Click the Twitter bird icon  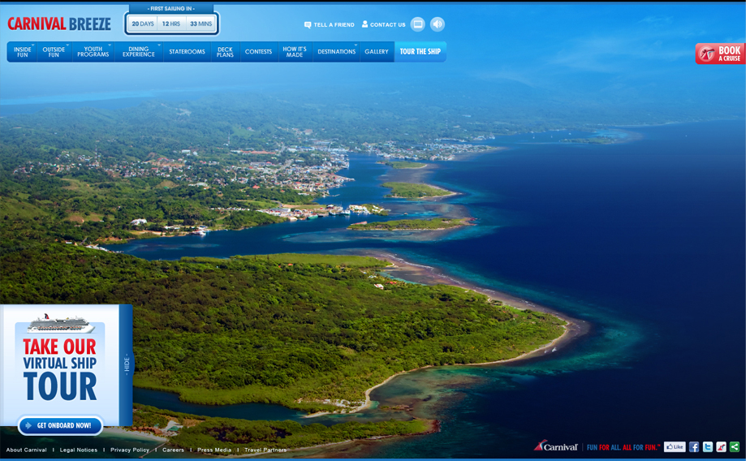point(708,447)
